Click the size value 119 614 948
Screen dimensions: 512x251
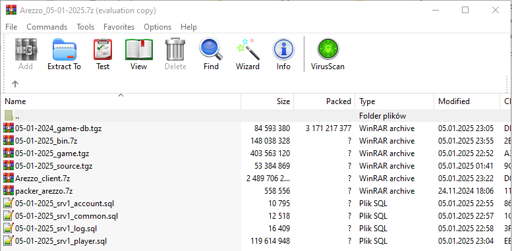270,241
